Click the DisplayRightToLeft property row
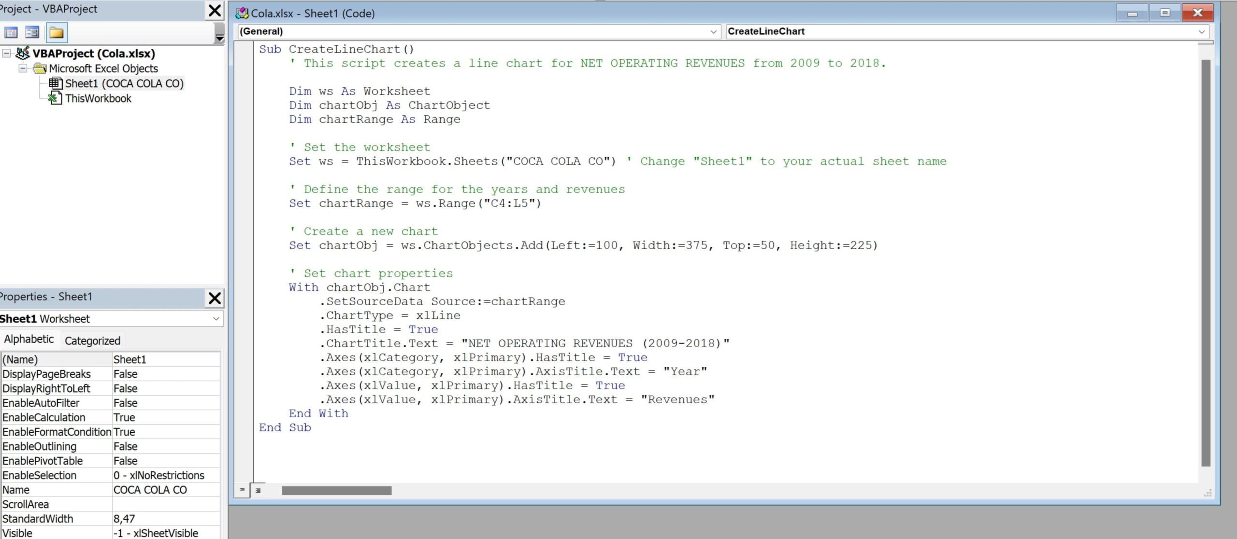 [111, 388]
